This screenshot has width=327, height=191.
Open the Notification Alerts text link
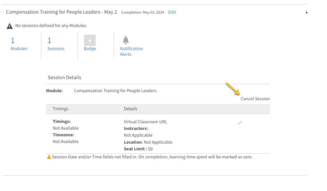pos(131,51)
